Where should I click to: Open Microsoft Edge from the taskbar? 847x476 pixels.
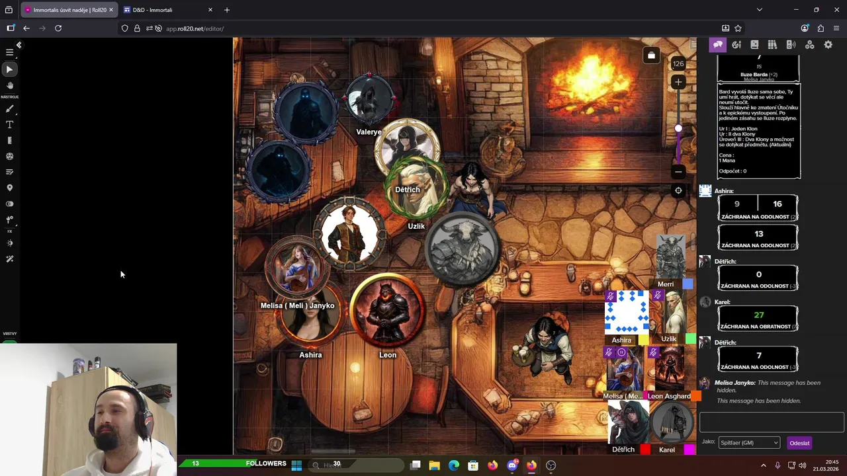453,465
